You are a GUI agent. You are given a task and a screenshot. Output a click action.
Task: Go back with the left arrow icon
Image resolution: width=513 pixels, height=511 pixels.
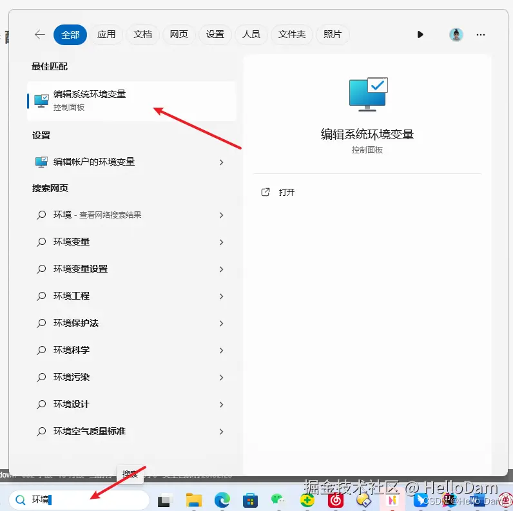(x=39, y=34)
